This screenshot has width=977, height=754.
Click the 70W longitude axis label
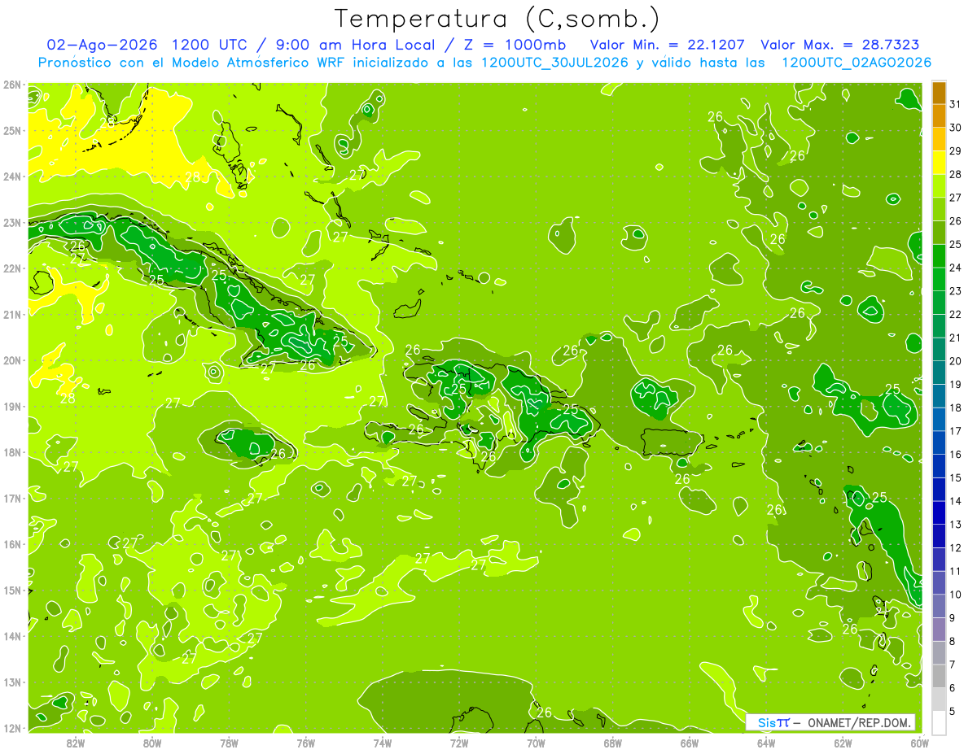point(536,743)
